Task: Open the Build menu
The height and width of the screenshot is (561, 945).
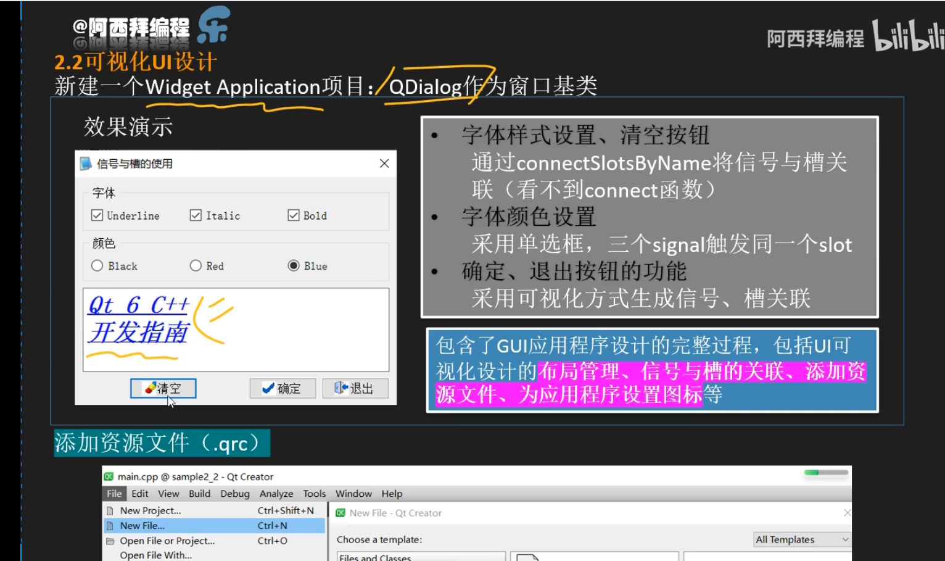Action: [x=199, y=494]
